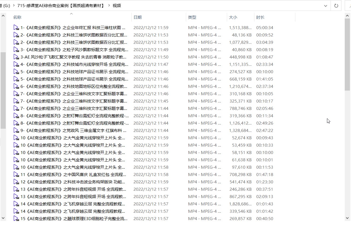Image resolution: width=351 pixels, height=225 pixels.
Task: Refresh the current folder view
Action: (336, 5)
